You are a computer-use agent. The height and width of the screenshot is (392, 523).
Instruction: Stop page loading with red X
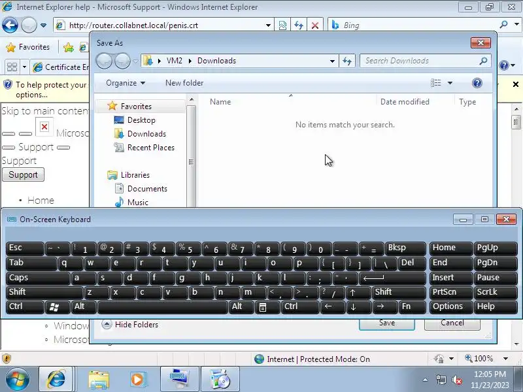314,25
